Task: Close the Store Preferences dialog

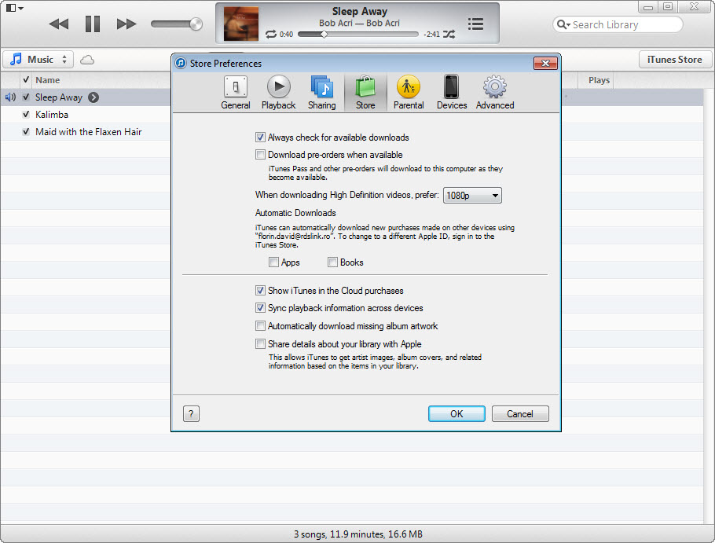Action: [545, 64]
